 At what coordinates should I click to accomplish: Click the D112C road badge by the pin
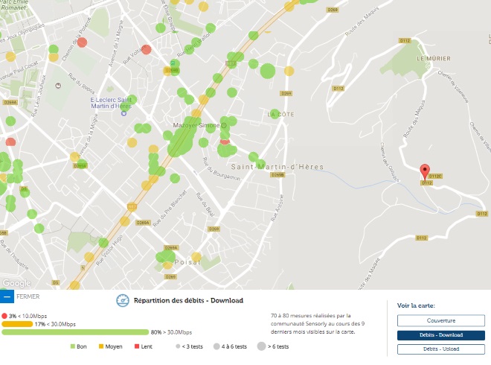pyautogui.click(x=435, y=177)
